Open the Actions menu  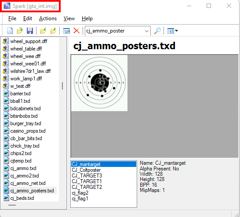48,18
